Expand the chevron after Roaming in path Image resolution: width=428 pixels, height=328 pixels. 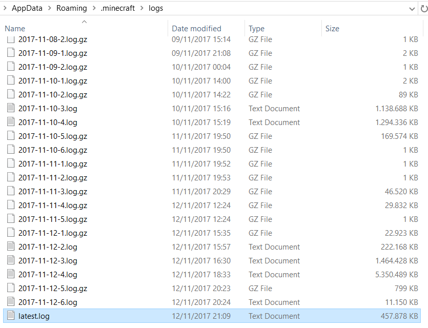[94, 8]
